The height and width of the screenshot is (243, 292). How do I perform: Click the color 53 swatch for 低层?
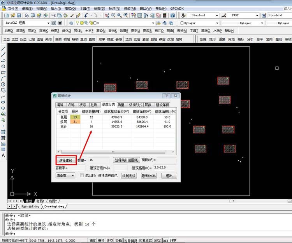[x=75, y=117]
